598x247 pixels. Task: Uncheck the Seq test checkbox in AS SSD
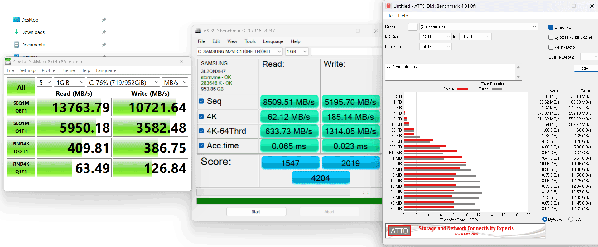(x=201, y=101)
